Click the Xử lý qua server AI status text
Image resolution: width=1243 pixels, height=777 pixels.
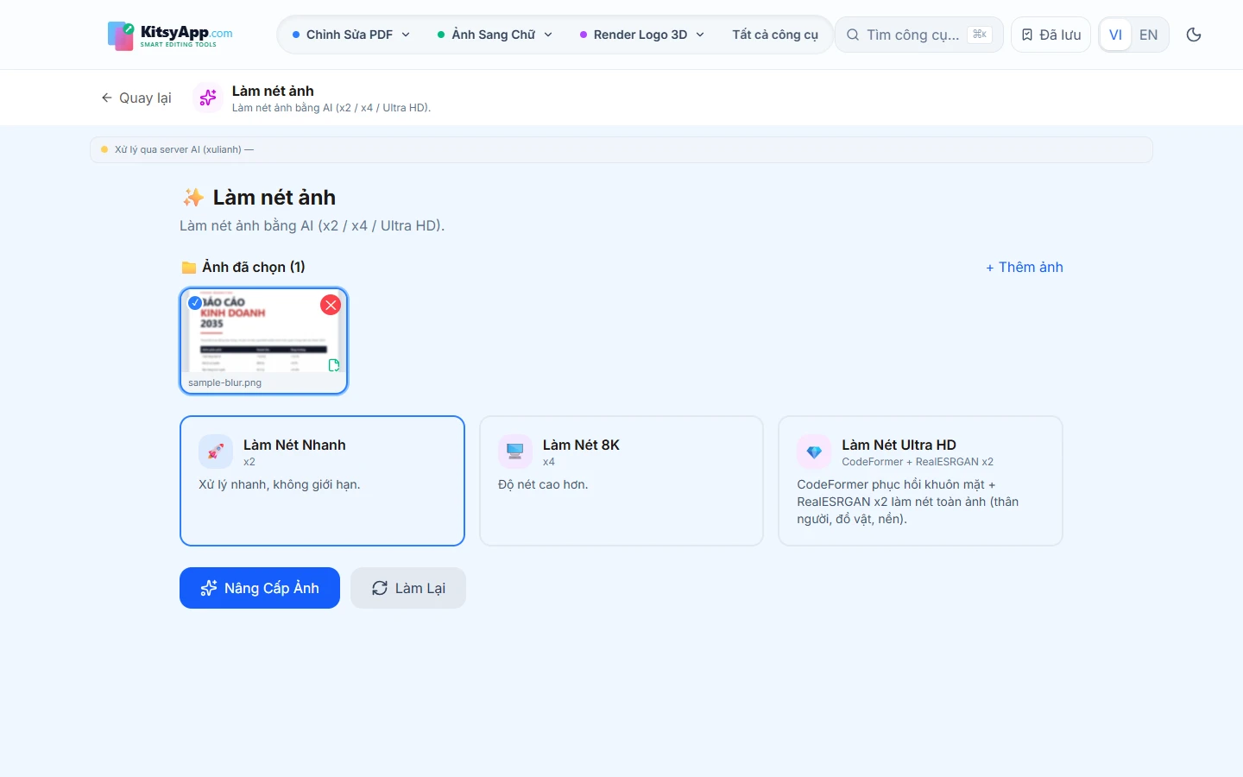(184, 149)
